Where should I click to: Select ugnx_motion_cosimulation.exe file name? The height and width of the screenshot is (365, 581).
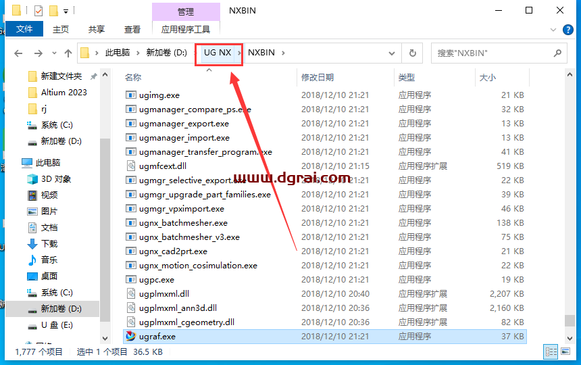click(198, 266)
